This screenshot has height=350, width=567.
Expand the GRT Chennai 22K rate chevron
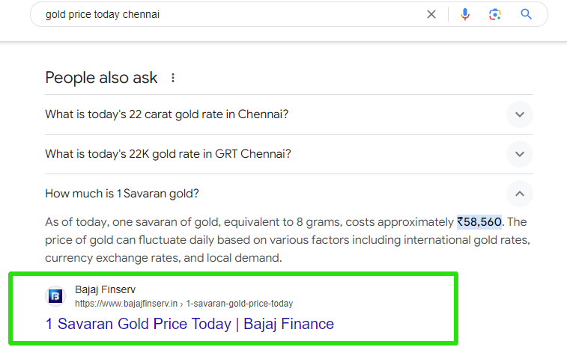[520, 154]
